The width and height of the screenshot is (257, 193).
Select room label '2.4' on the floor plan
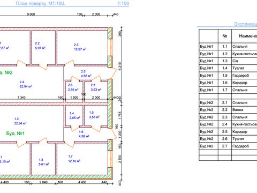point(22,82)
